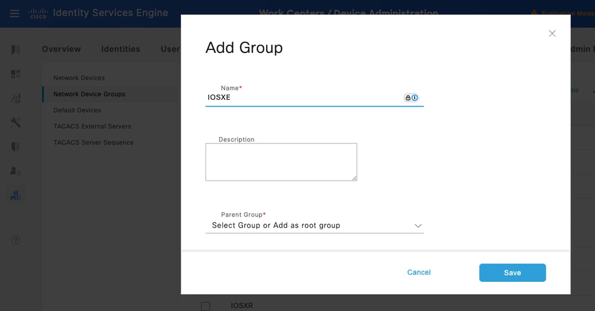
Task: Open the help question mark icon
Action: pyautogui.click(x=15, y=240)
